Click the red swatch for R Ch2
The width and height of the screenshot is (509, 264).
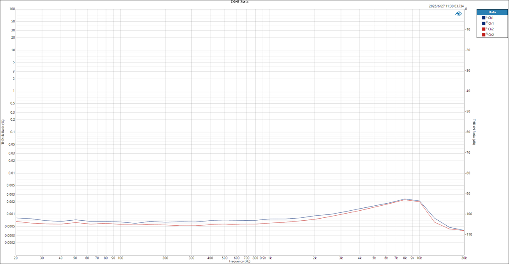click(484, 35)
